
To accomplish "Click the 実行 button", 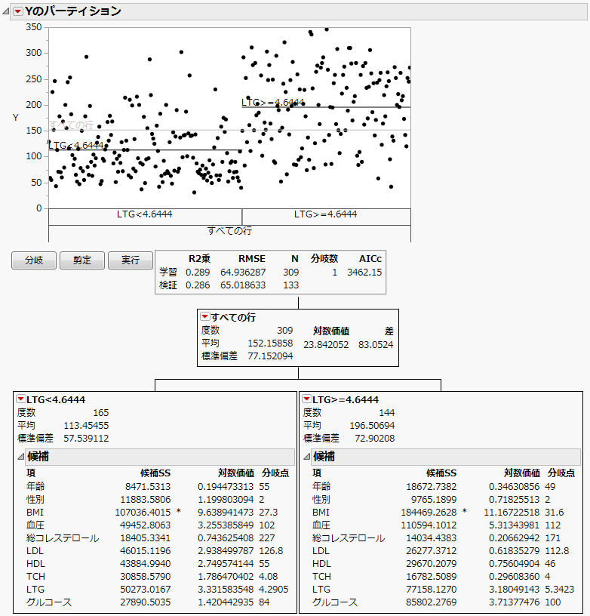I will (x=131, y=260).
